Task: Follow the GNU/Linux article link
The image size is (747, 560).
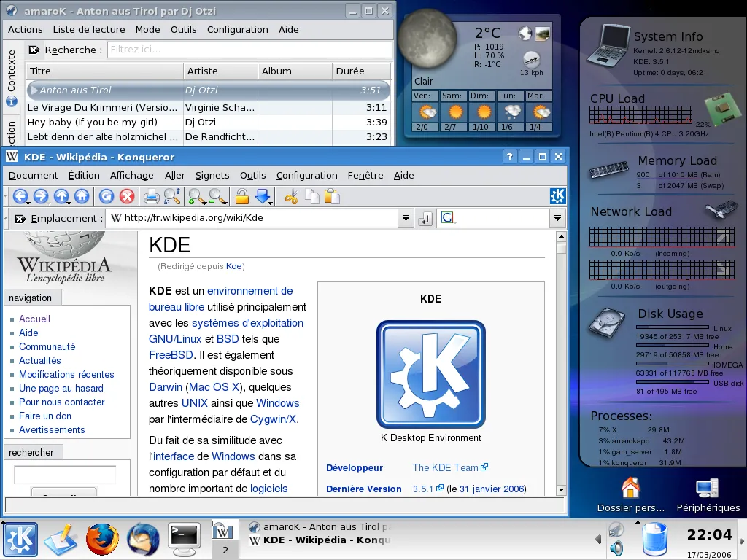Action: coord(175,339)
